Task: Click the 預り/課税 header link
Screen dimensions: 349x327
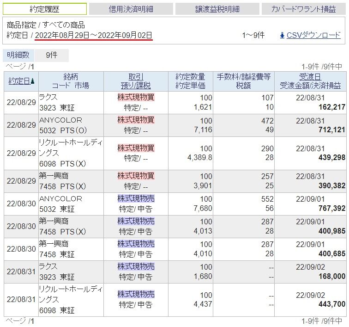Action: pyautogui.click(x=136, y=86)
